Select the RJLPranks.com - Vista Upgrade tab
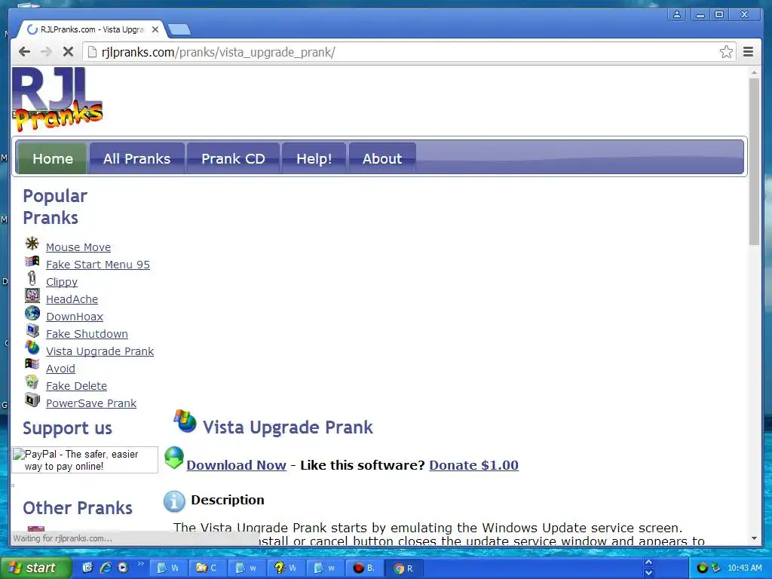 tap(91, 29)
